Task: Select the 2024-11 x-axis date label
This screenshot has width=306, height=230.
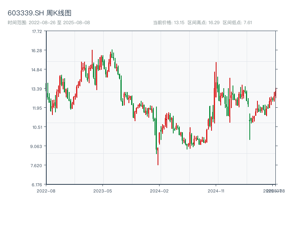Action: [216, 191]
